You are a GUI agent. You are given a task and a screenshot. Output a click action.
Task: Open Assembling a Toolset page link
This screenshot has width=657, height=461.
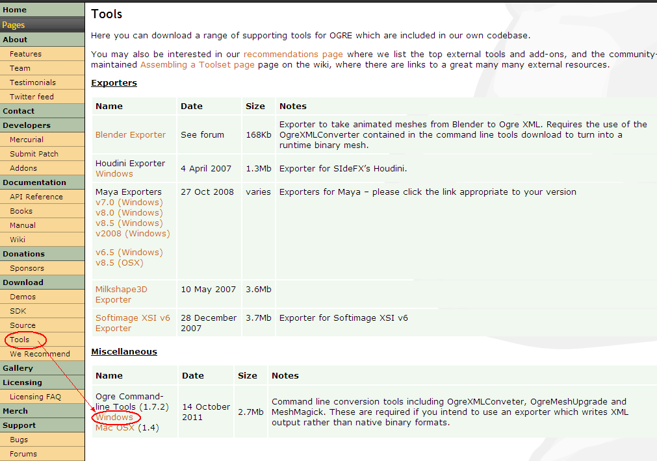(198, 64)
